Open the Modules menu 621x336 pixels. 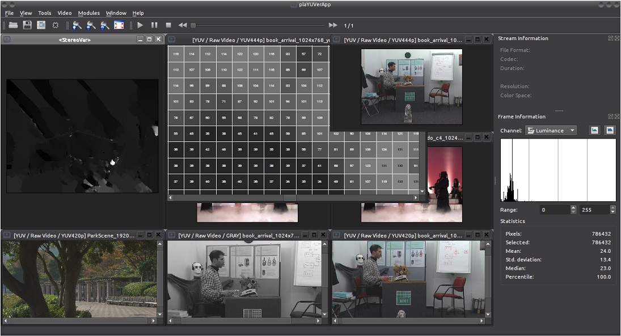88,13
